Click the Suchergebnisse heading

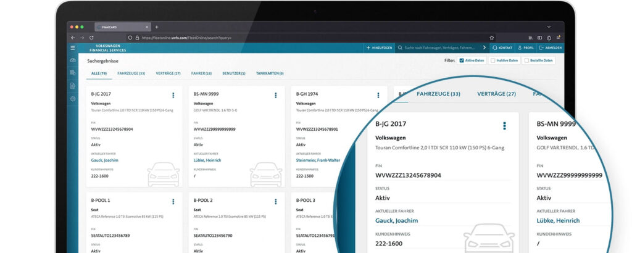pyautogui.click(x=103, y=61)
